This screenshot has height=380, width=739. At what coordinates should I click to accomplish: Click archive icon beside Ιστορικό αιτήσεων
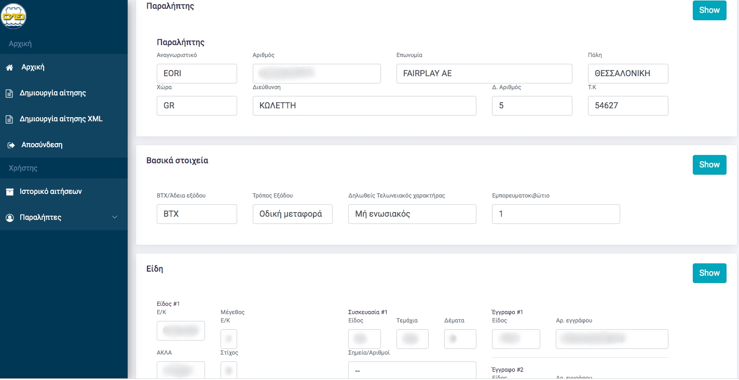[9, 192]
